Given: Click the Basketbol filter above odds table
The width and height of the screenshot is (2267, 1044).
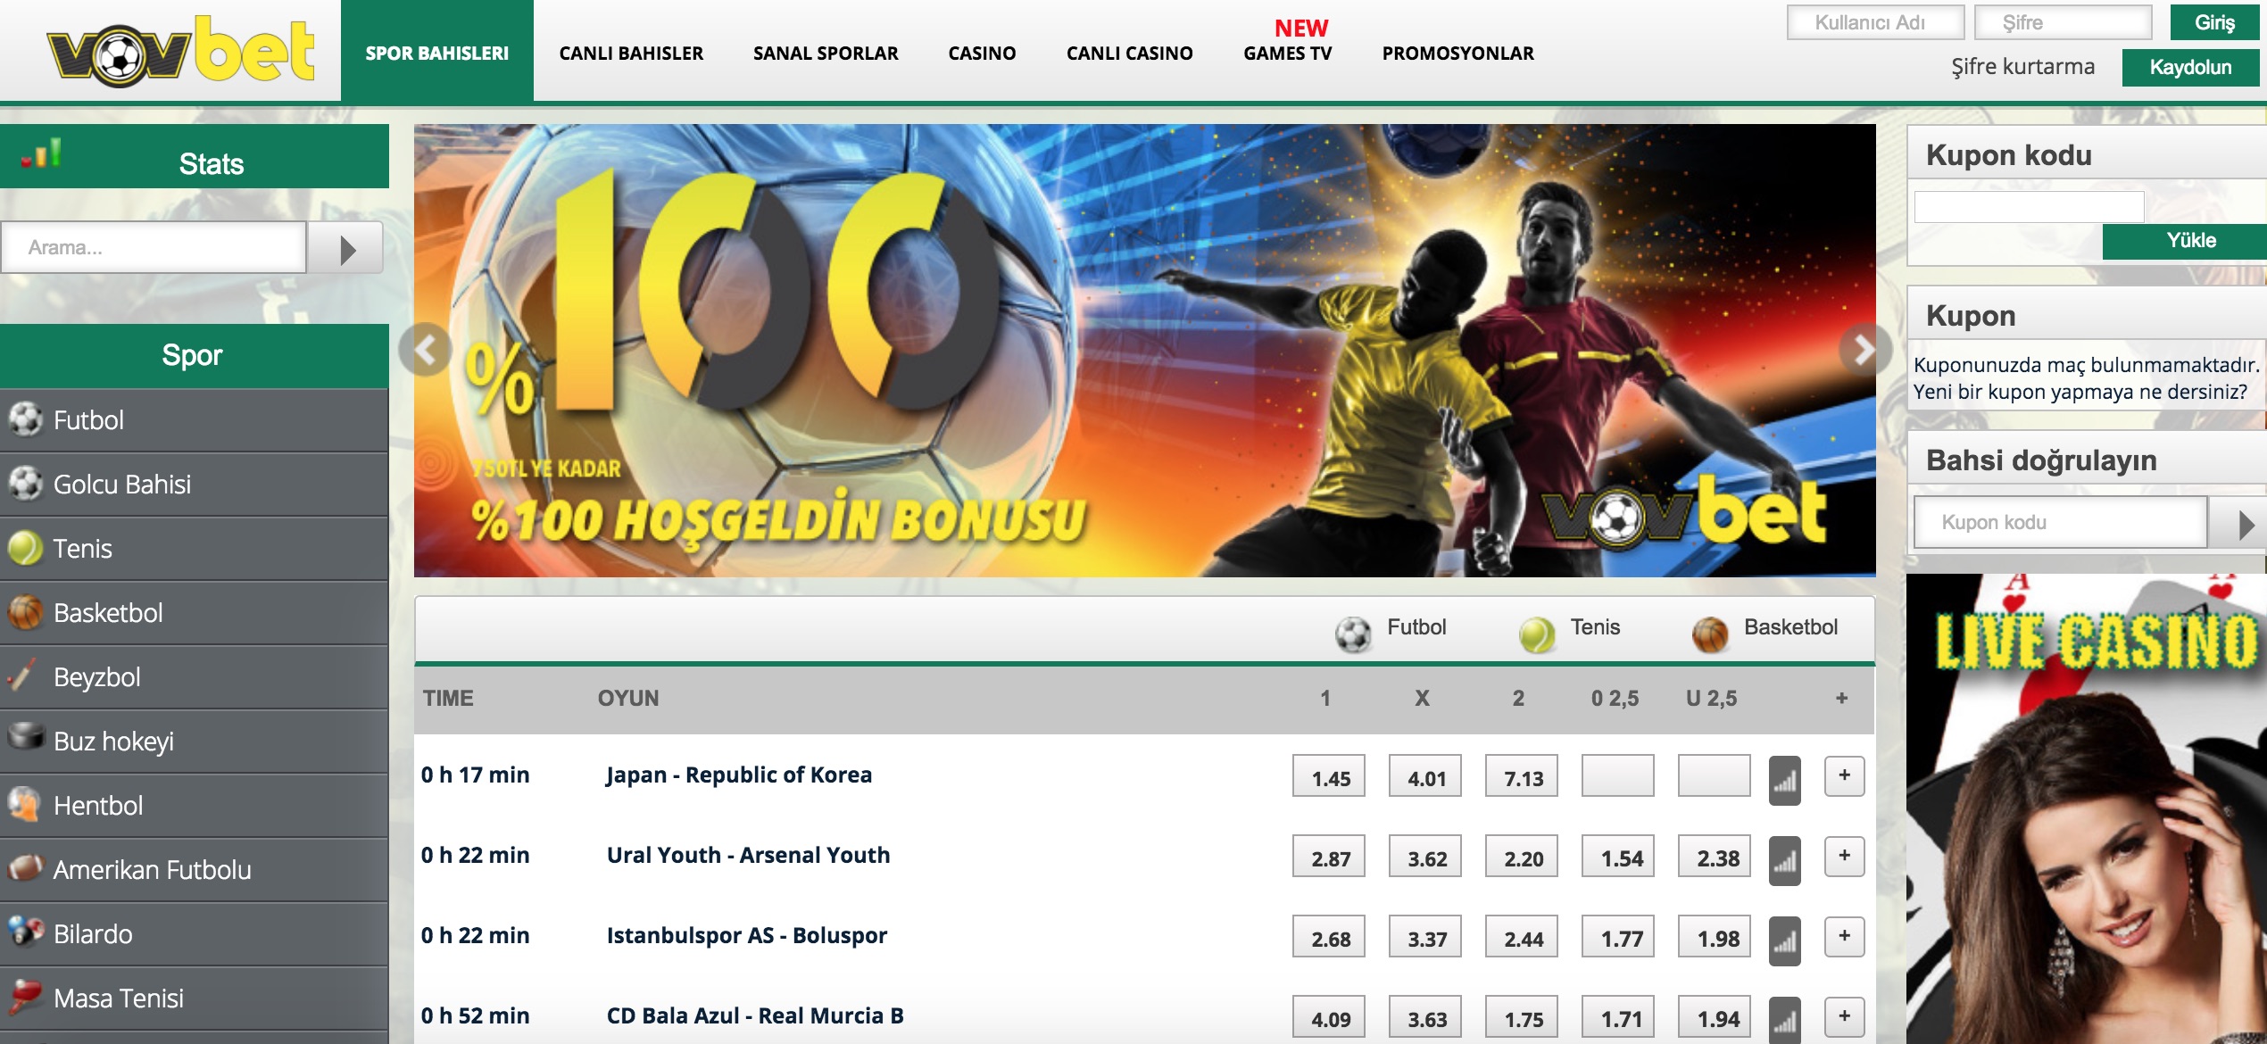Looking at the screenshot, I should tap(1765, 629).
